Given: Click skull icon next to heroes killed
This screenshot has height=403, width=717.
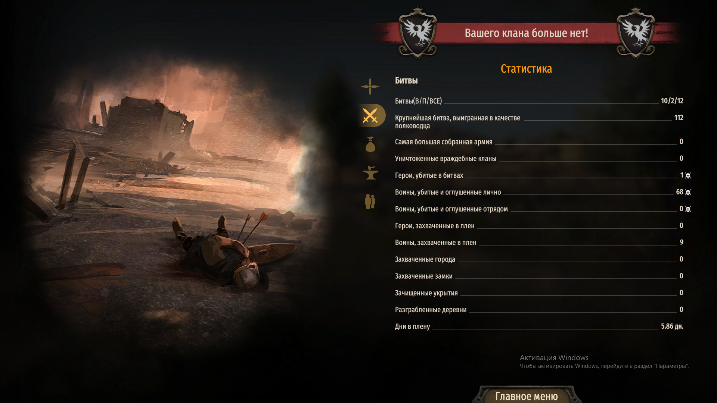Looking at the screenshot, I should (x=688, y=175).
